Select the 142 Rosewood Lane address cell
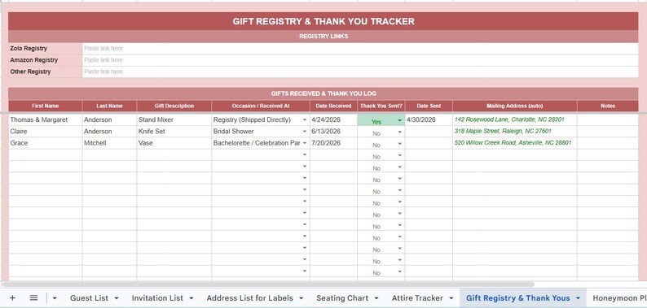647x308 pixels. pos(514,119)
